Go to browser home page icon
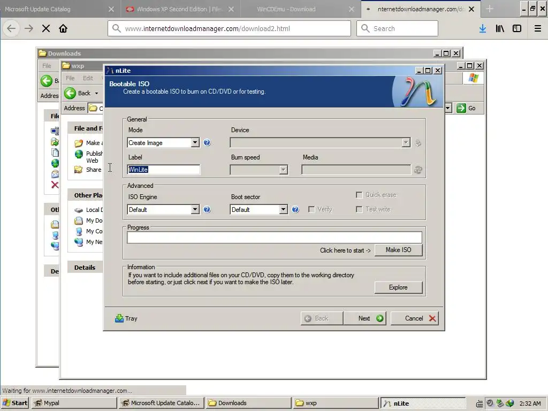Image resolution: width=548 pixels, height=411 pixels. coord(63,28)
